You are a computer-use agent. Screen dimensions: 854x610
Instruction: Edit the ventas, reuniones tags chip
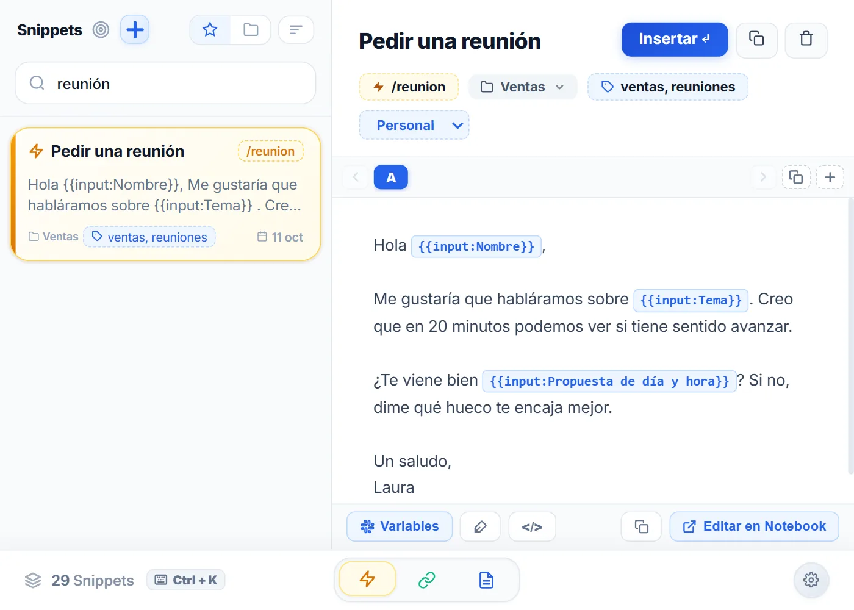(x=668, y=87)
